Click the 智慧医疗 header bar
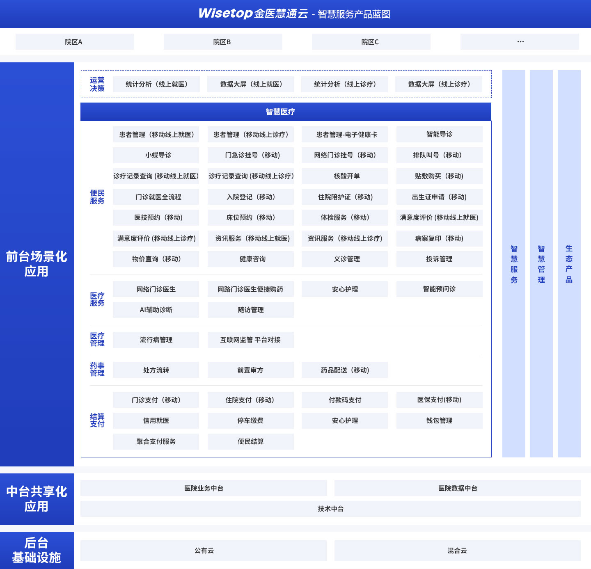 point(286,112)
